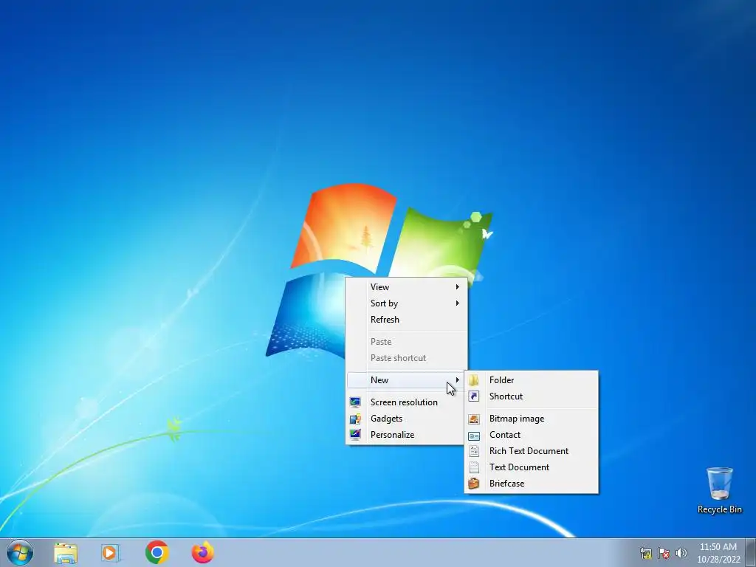This screenshot has height=567, width=756.
Task: Open the View menu entry
Action: pyautogui.click(x=407, y=287)
